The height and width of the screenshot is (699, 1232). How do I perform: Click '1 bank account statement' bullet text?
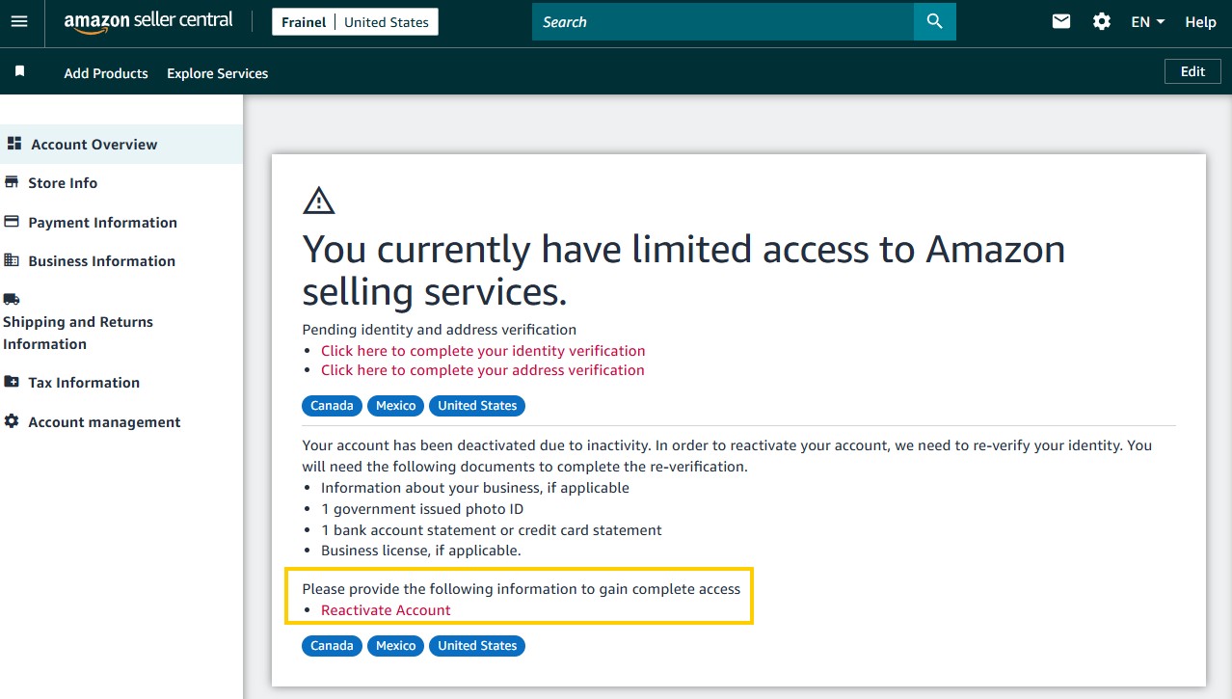(x=492, y=530)
